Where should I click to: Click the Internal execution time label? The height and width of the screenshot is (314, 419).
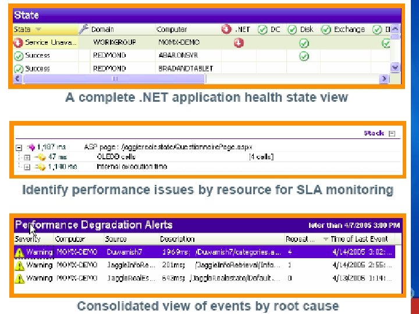pos(132,167)
